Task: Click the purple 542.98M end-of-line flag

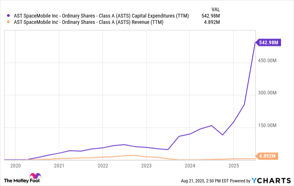Action: coord(268,42)
